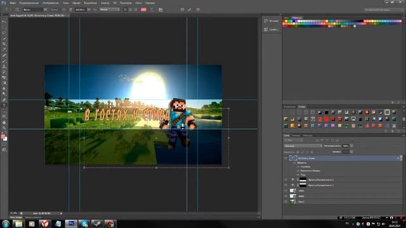Viewport: 406px width, 228px height.
Task: Switch to the Adjustments tab beside Styles
Action: (289, 107)
